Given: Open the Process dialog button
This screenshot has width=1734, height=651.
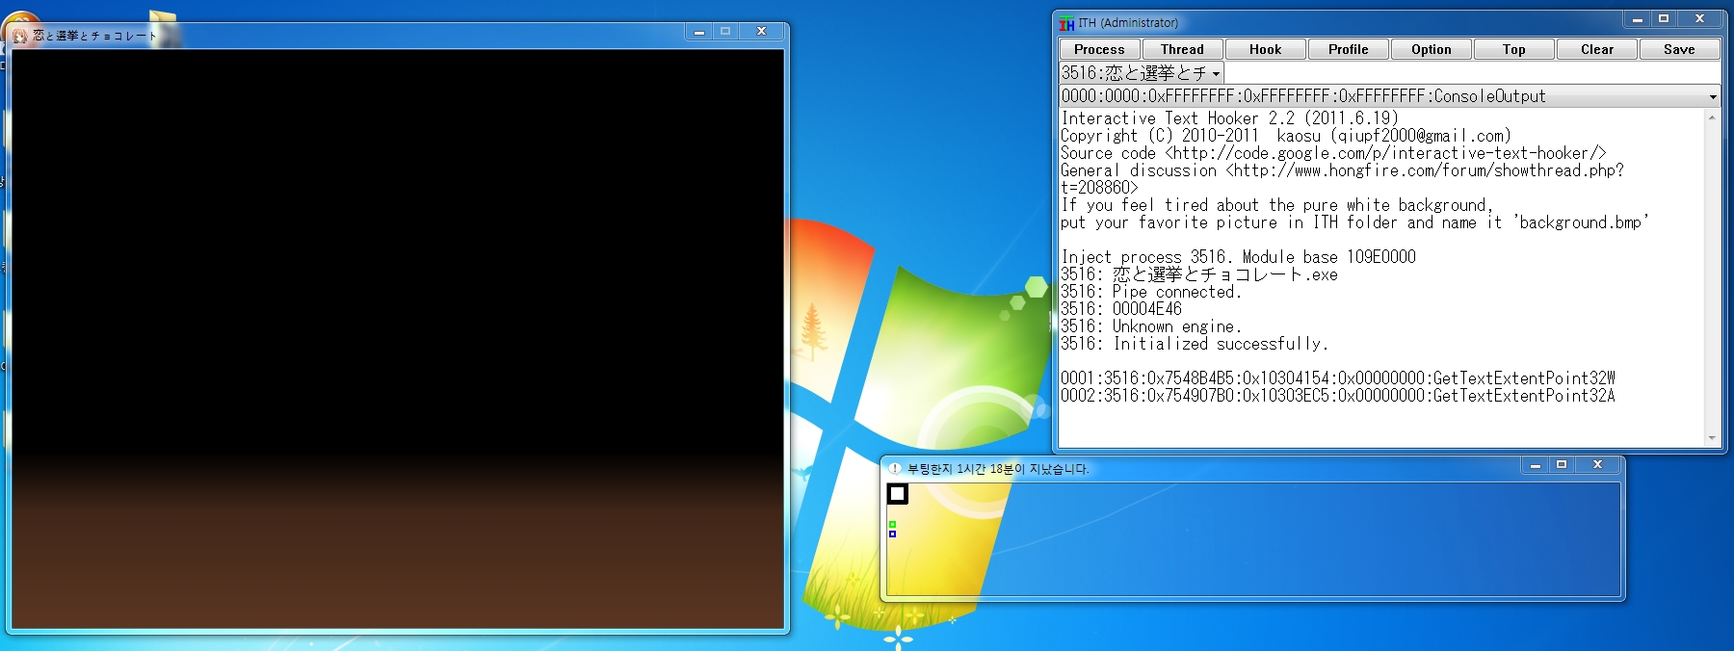Looking at the screenshot, I should (1099, 49).
